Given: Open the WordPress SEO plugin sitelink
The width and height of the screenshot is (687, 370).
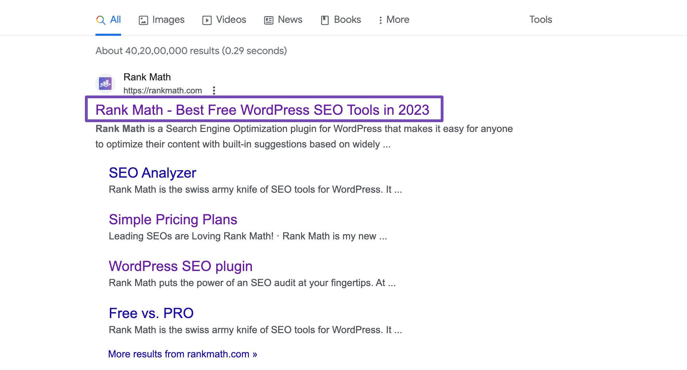Looking at the screenshot, I should coord(181,266).
